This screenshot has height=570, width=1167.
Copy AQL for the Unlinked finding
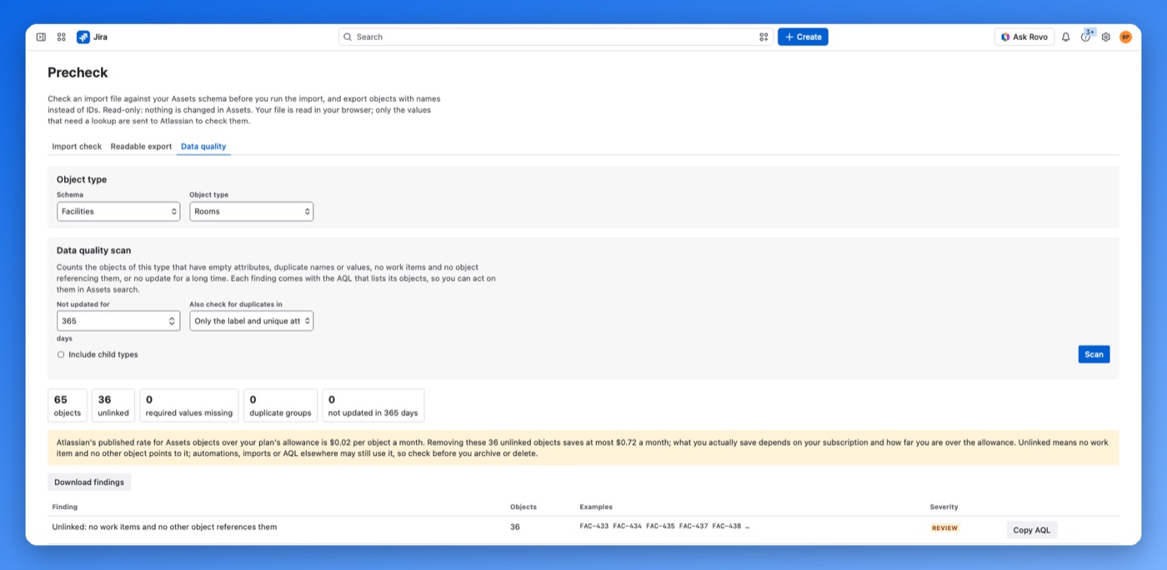[1032, 530]
